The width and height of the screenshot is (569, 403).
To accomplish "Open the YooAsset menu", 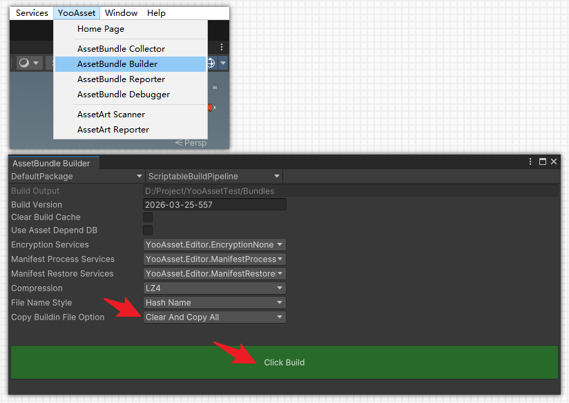I will [77, 13].
